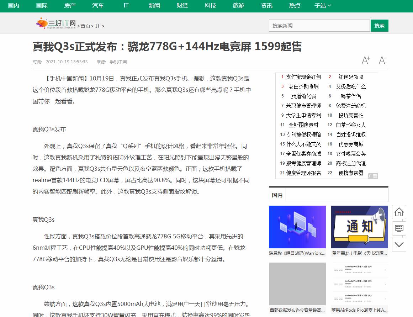Open ad link 报考健康管理师
This screenshot has width=413, height=317.
303,163
